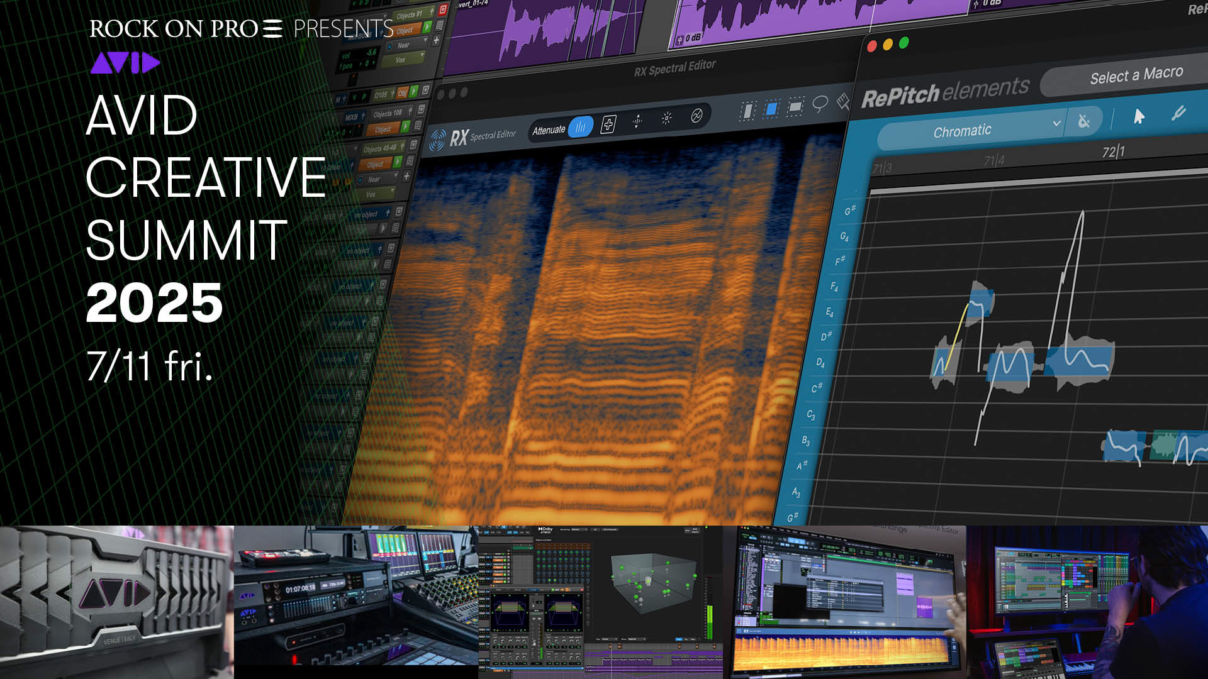Pick the brush selection tool in RX
The height and width of the screenshot is (679, 1208).
(x=843, y=101)
